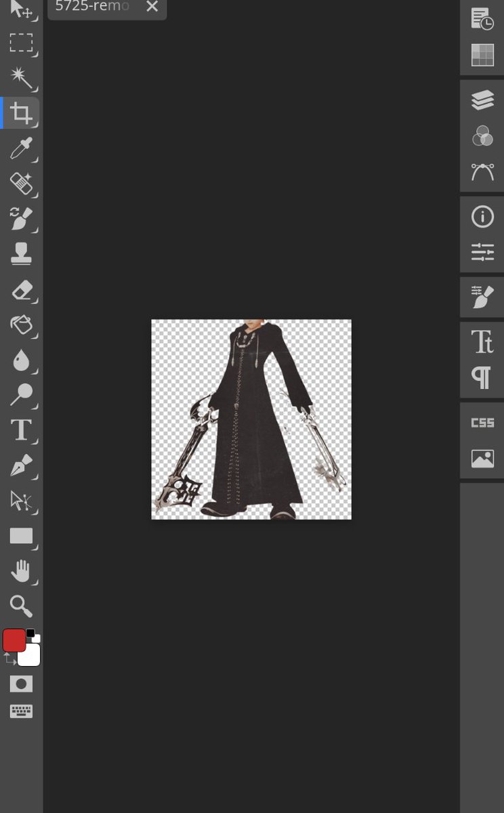This screenshot has width=504, height=813.
Task: Select the Dodge tool
Action: [21, 394]
